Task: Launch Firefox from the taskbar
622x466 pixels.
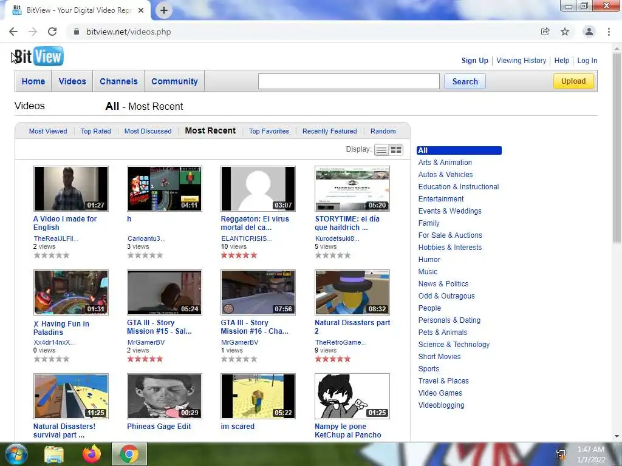Action: (91, 454)
